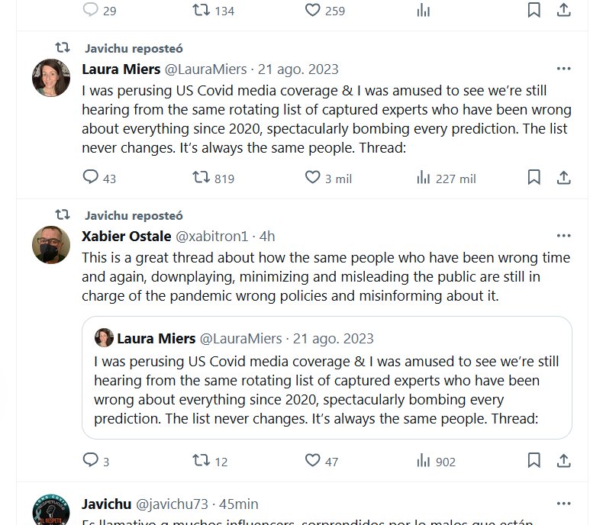The image size is (603, 525).
Task: Like Xabier Ostale's post with 47 likes
Action: [x=312, y=461]
